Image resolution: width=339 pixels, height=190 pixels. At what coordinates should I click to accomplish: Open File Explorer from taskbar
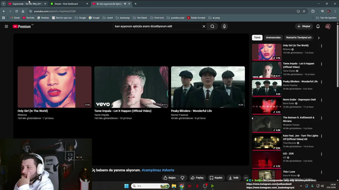click(174, 186)
